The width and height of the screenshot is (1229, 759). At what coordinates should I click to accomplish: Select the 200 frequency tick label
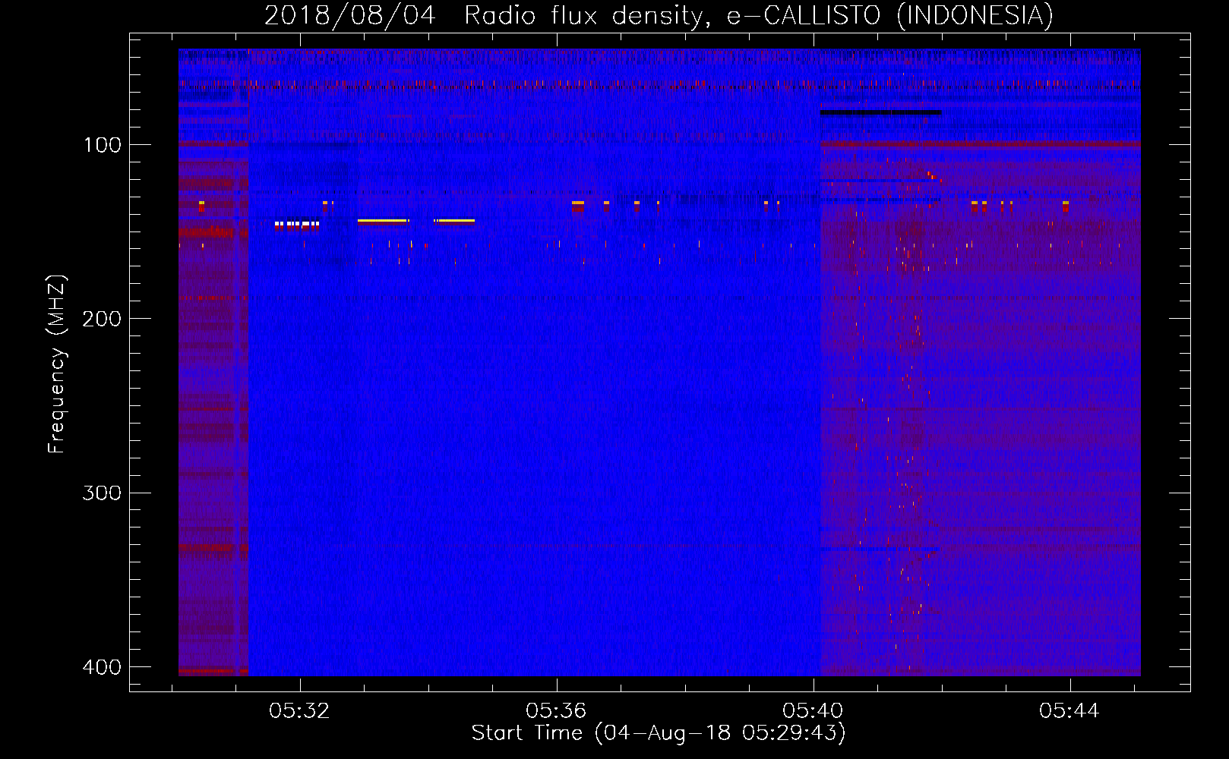(102, 319)
